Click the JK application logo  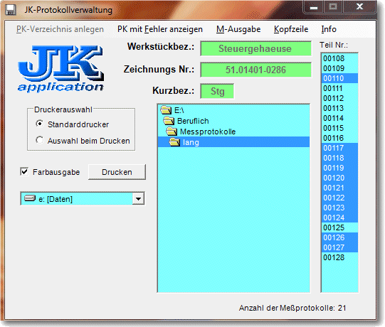(x=60, y=68)
